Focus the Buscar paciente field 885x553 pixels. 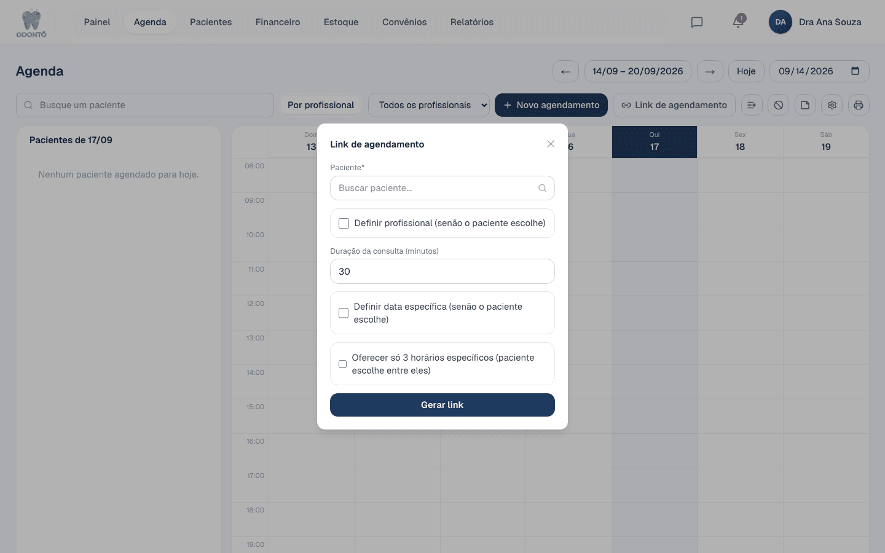pos(442,188)
